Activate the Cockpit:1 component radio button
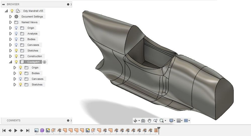251x136 pixels. click(x=45, y=62)
